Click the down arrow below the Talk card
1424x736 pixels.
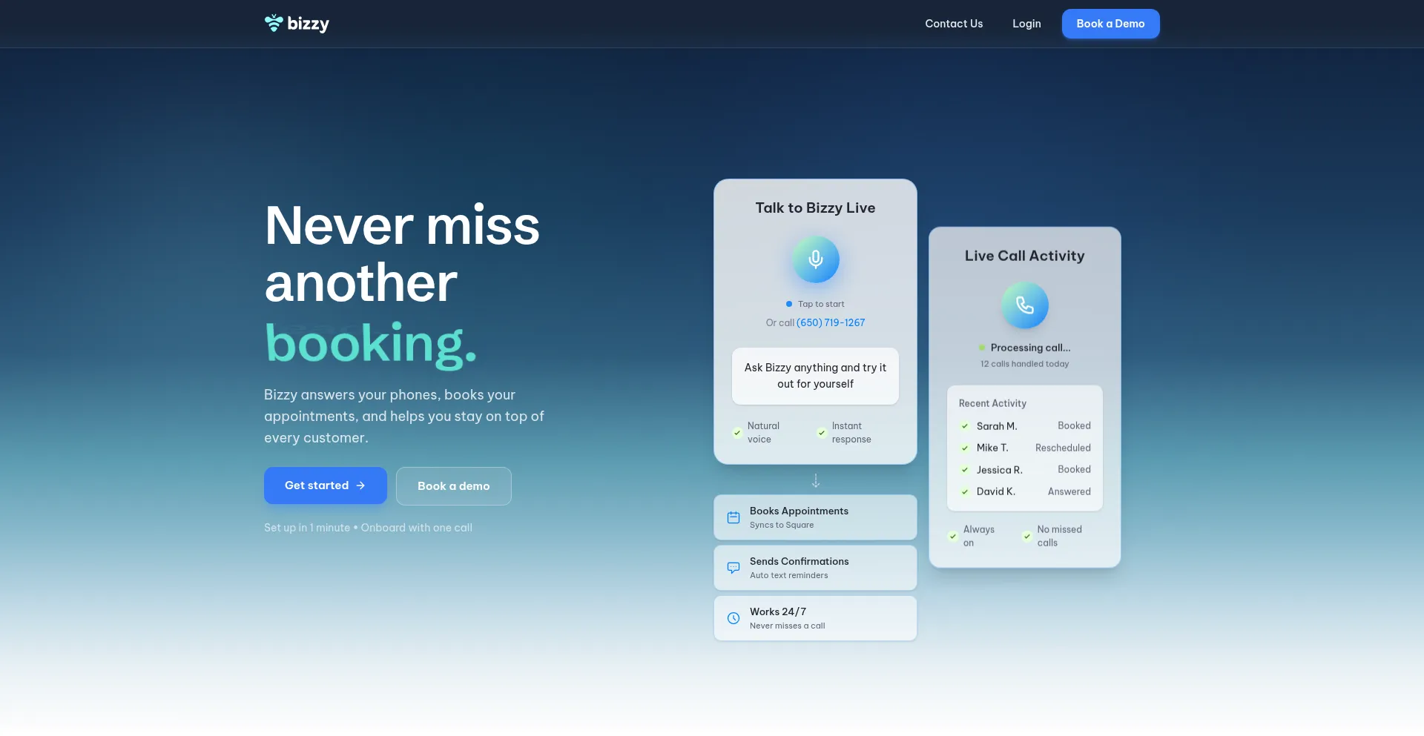coord(815,481)
